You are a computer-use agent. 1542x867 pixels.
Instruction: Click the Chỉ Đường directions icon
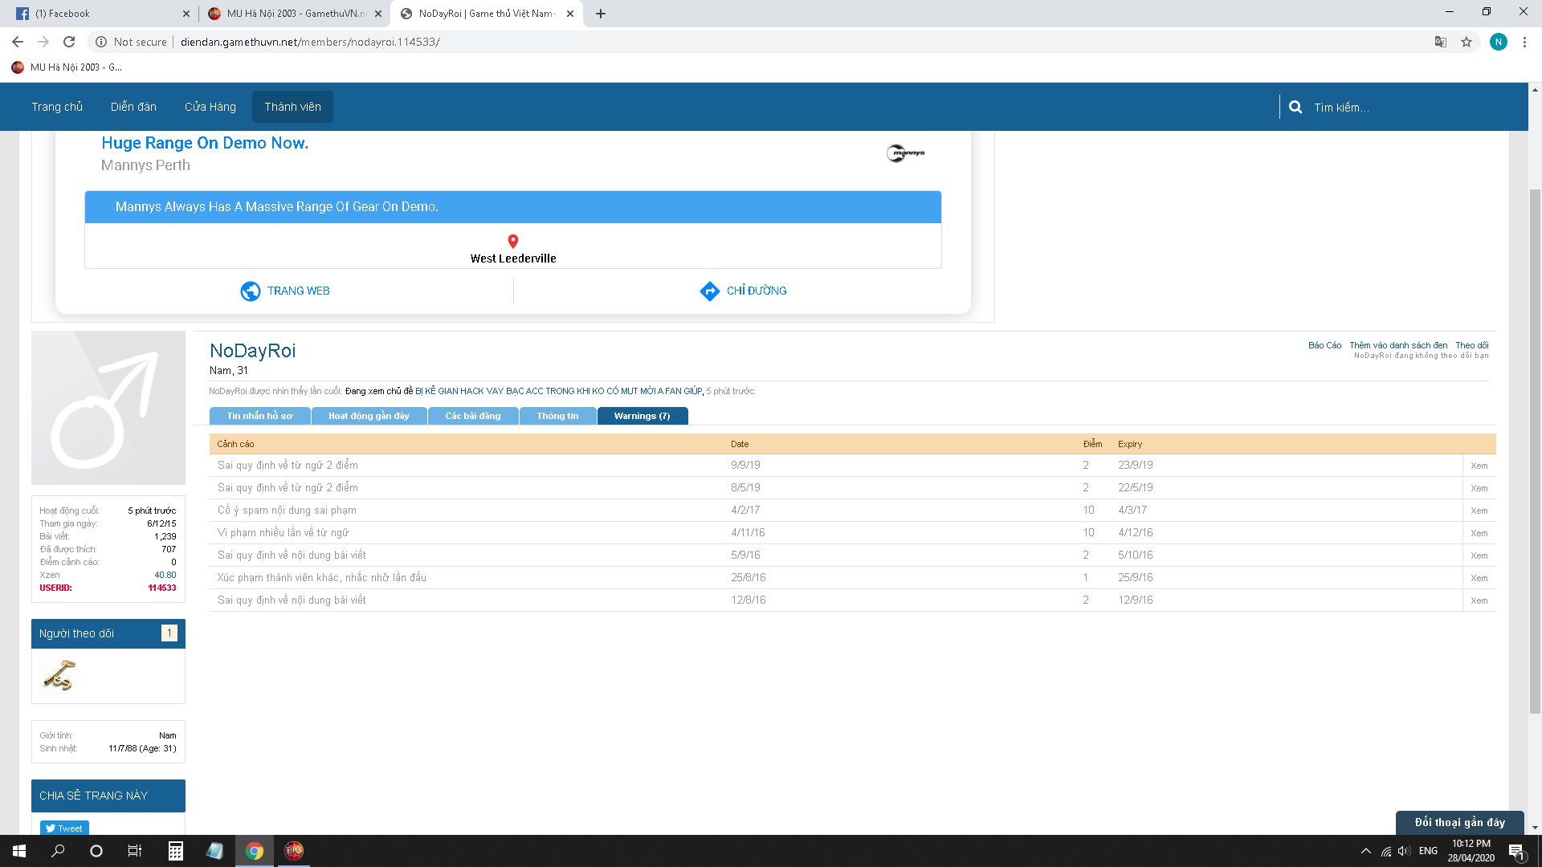point(709,291)
